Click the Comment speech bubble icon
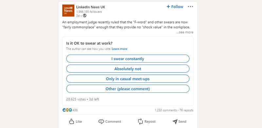 101,122
